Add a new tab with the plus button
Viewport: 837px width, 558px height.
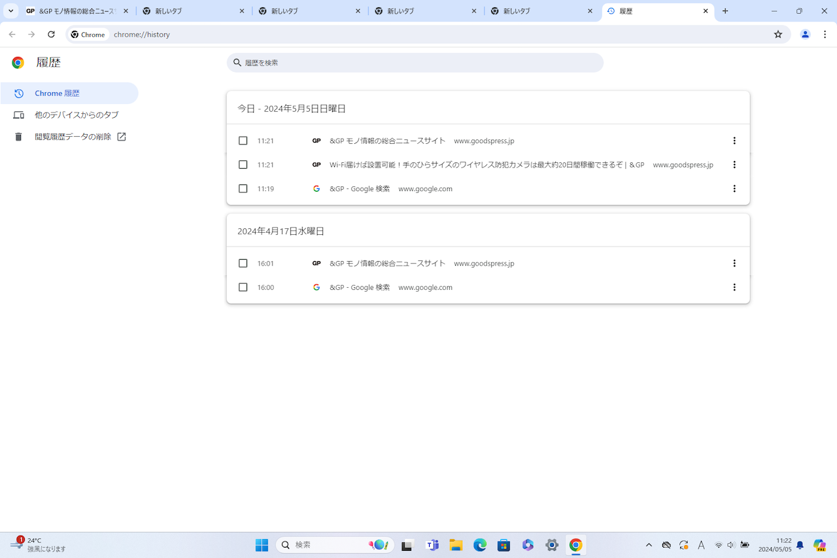tap(725, 11)
